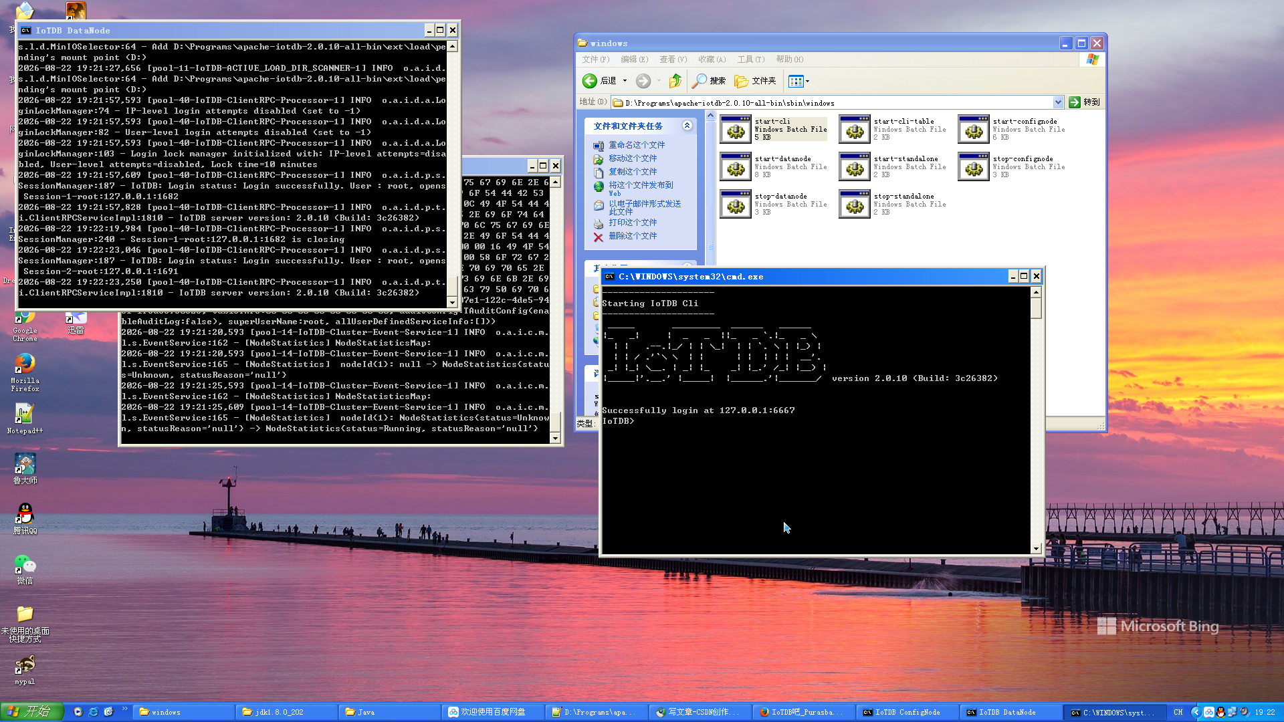This screenshot has height=722, width=1284.
Task: Click the 移动这个文件 task link
Action: click(633, 158)
